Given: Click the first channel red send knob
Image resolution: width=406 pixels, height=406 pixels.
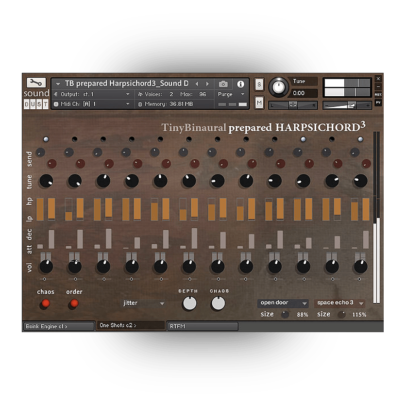Looking at the screenshot, I should (x=52, y=164).
